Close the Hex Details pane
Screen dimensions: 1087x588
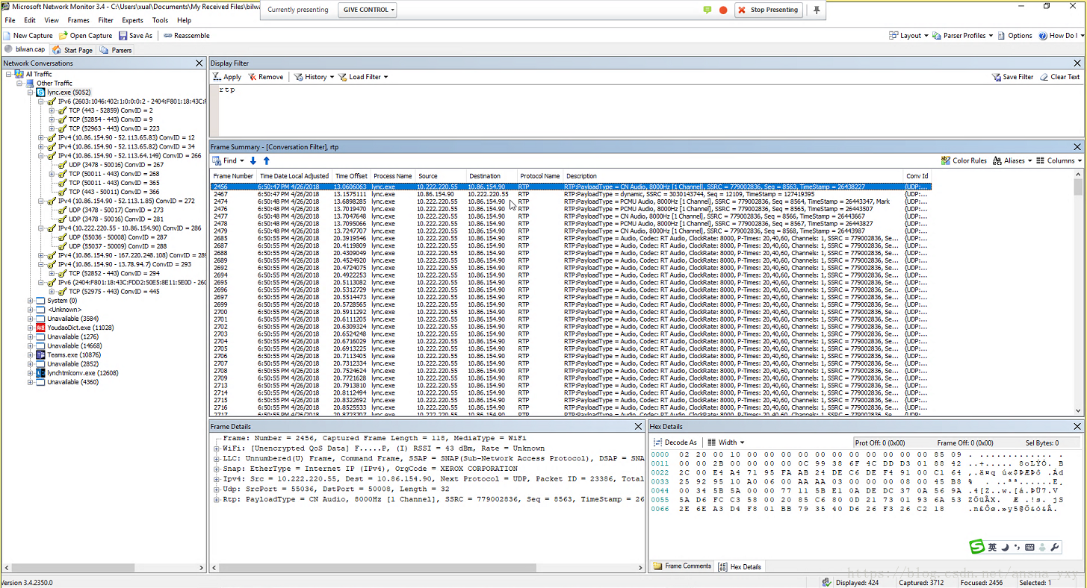[x=1077, y=426]
